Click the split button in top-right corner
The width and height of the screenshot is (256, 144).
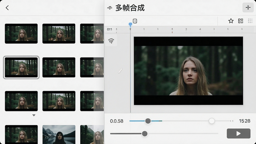point(248,7)
